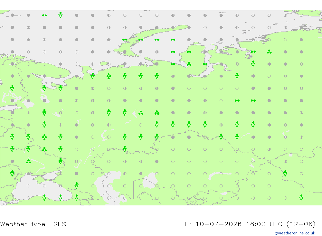Click the green double-dot rain symbol in the top row
The height and width of the screenshot is (236, 322).
pyautogui.click(x=44, y=15)
